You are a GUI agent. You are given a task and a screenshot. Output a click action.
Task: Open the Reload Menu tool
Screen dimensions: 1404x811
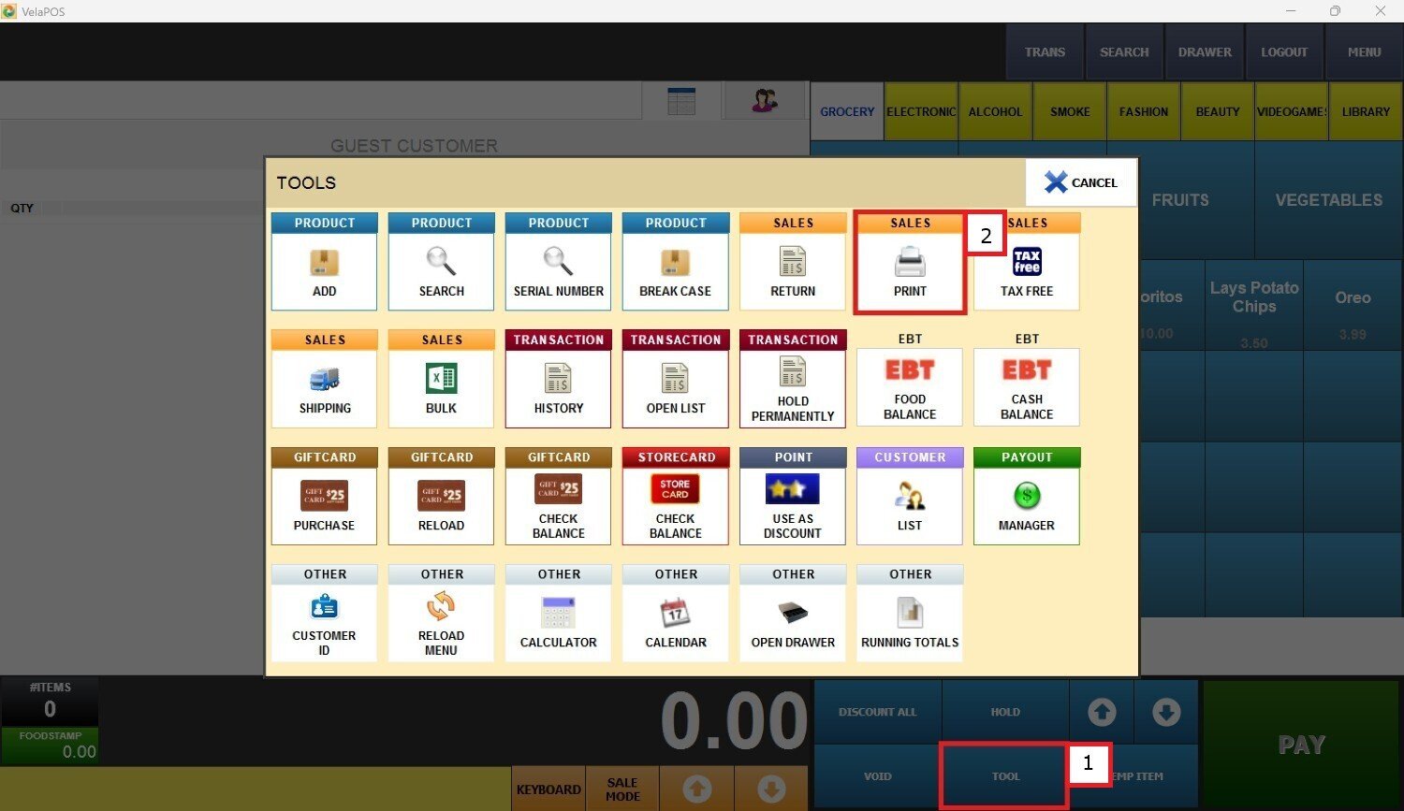441,615
